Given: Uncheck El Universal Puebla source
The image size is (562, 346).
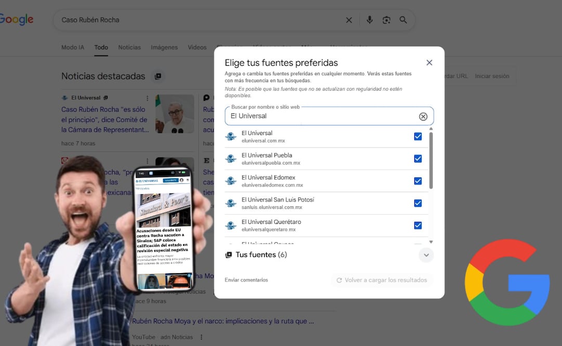Looking at the screenshot, I should coord(418,158).
